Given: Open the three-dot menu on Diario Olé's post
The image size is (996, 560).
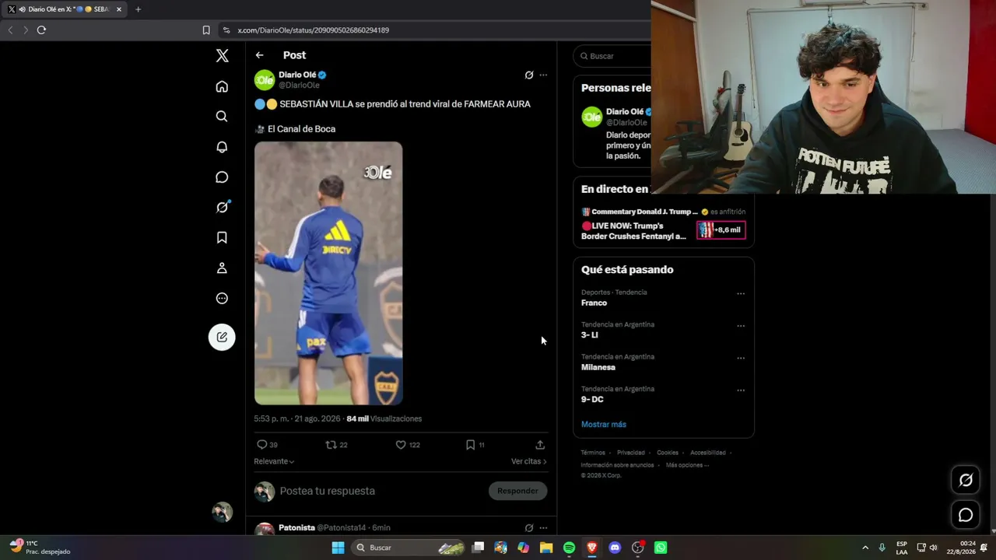Looking at the screenshot, I should (x=543, y=75).
